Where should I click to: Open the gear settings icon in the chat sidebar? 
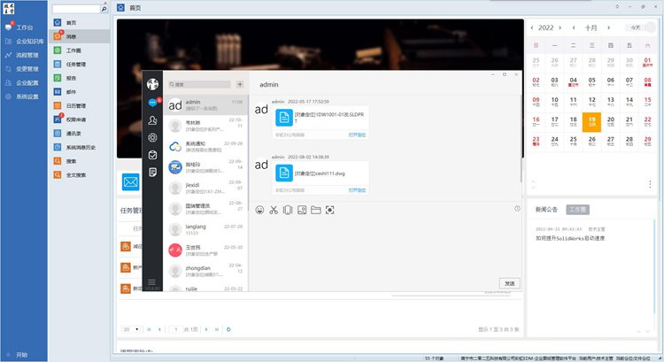(x=152, y=137)
